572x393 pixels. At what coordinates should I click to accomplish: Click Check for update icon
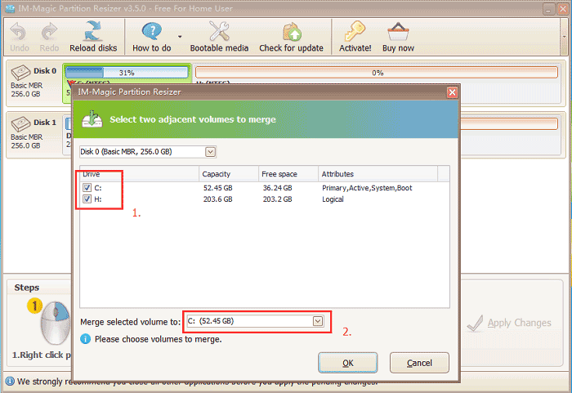pos(292,32)
